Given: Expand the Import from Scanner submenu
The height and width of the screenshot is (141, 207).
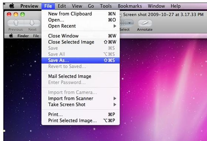Looking at the screenshot, I should [80, 98].
